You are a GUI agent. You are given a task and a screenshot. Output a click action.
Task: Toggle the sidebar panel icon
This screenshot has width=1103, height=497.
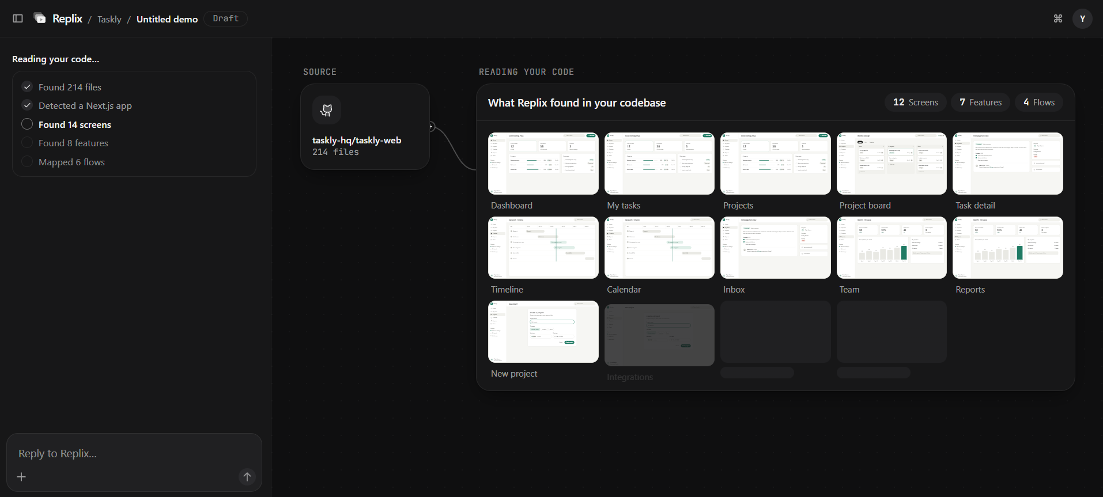[18, 18]
